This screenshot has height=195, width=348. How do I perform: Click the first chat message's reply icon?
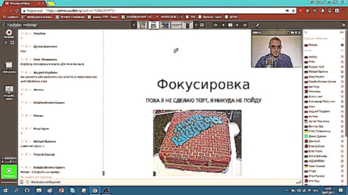pos(22,34)
